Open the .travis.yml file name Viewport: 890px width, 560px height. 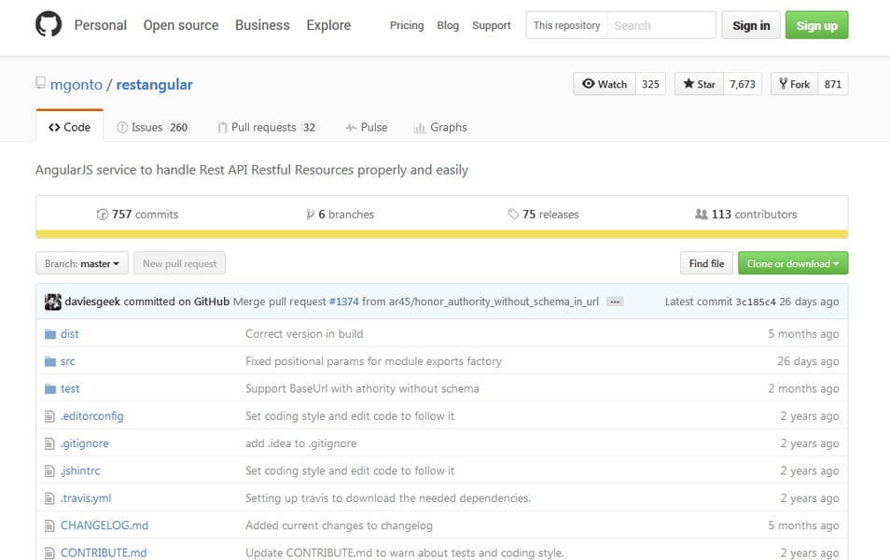(86, 498)
